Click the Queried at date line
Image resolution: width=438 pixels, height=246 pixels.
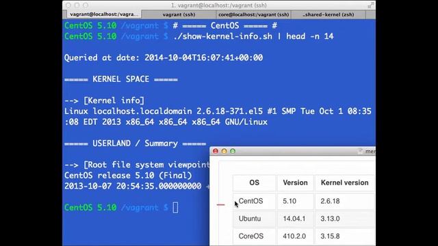pyautogui.click(x=164, y=57)
